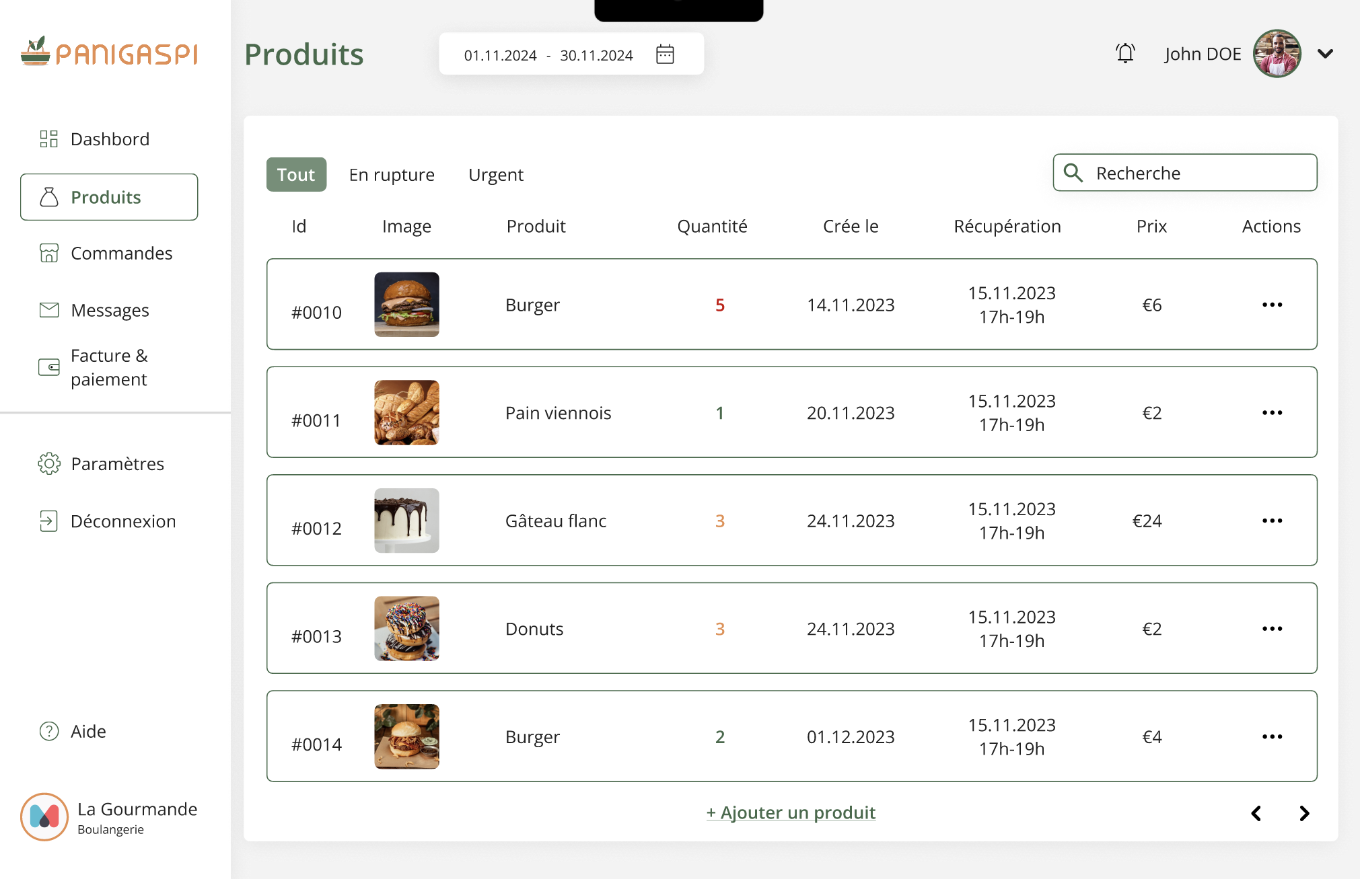Screen dimensions: 1360x879
Task: Open the notifications bell icon
Action: click(x=1125, y=53)
